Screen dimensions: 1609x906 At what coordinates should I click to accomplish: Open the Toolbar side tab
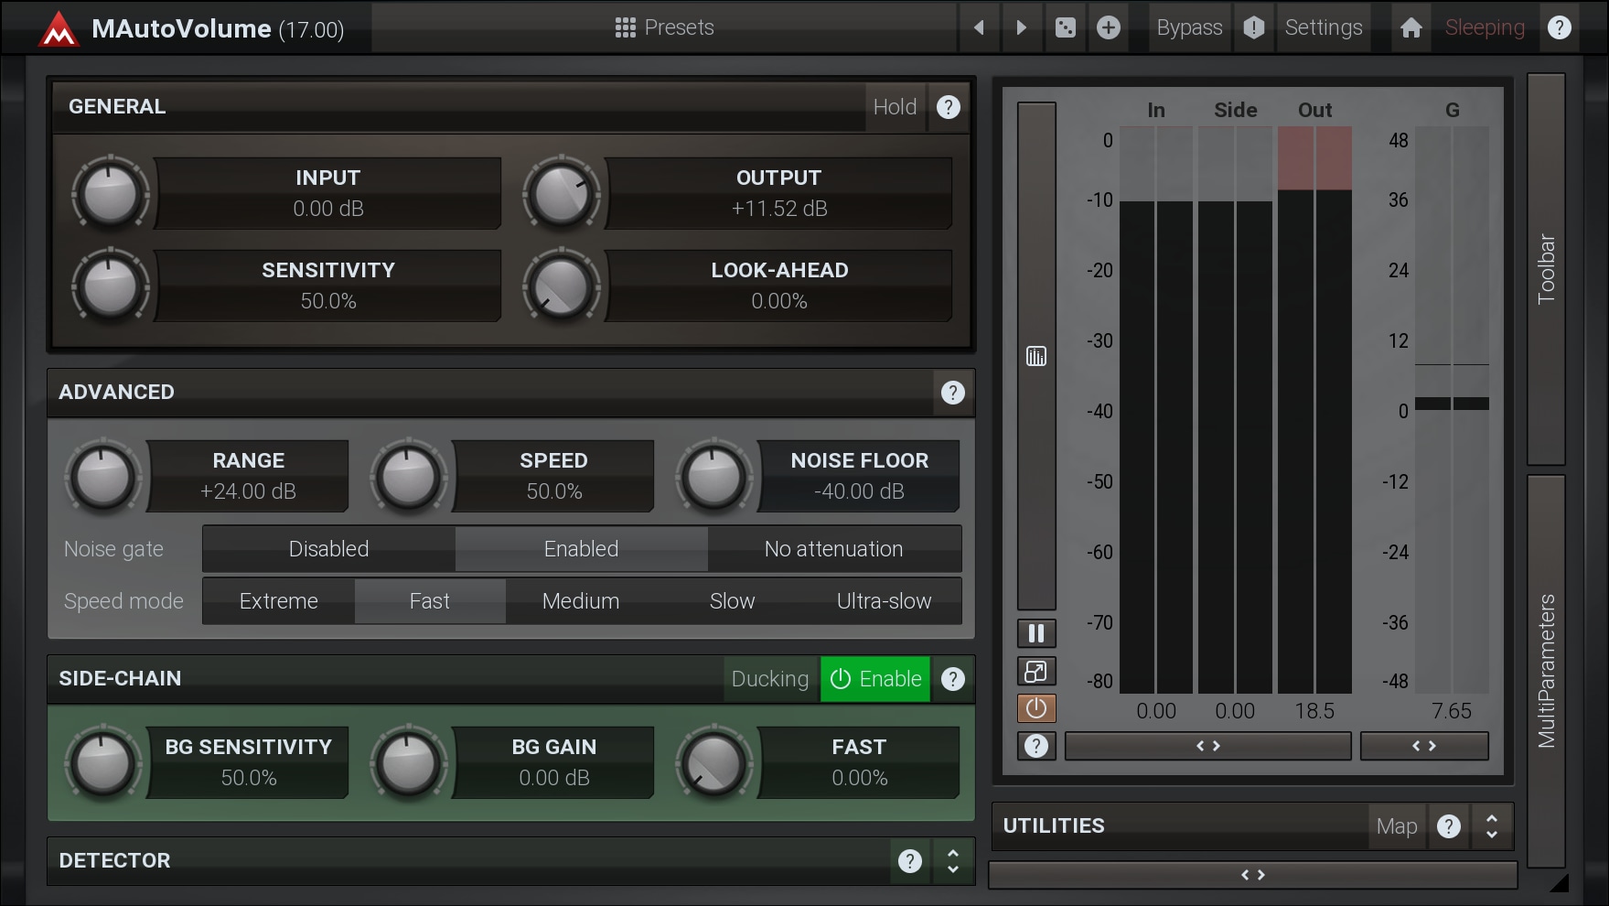(1546, 269)
